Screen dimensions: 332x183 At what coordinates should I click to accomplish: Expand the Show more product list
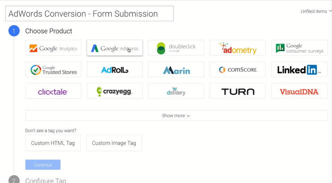click(x=176, y=115)
